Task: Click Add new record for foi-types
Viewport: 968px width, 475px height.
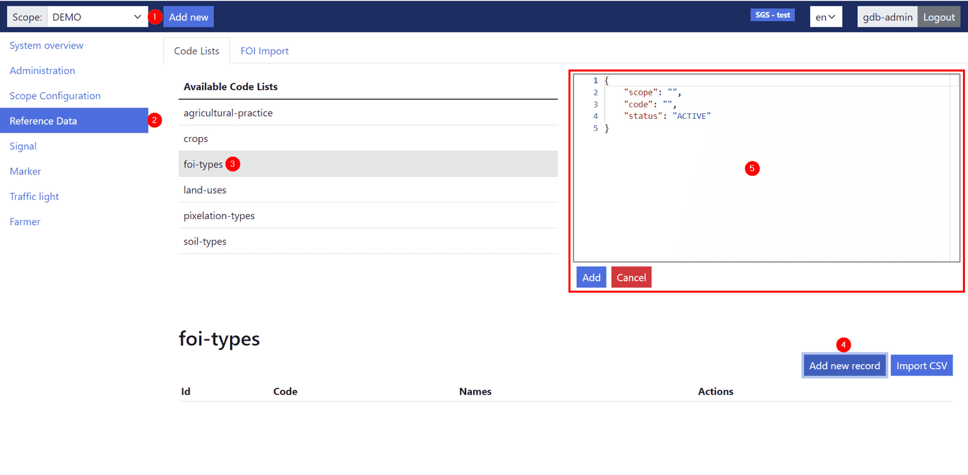Action: [x=845, y=365]
